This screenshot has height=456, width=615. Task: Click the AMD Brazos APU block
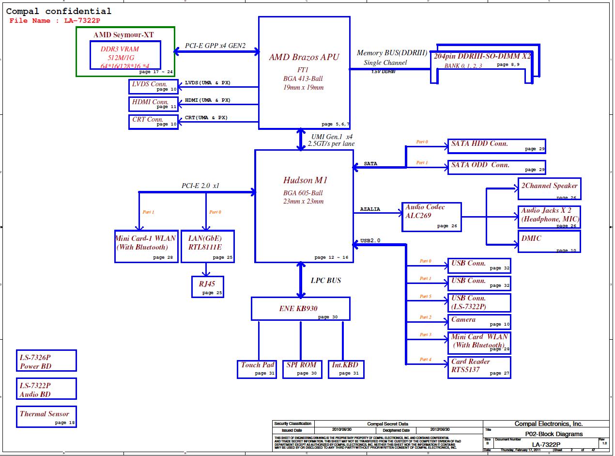(x=304, y=73)
